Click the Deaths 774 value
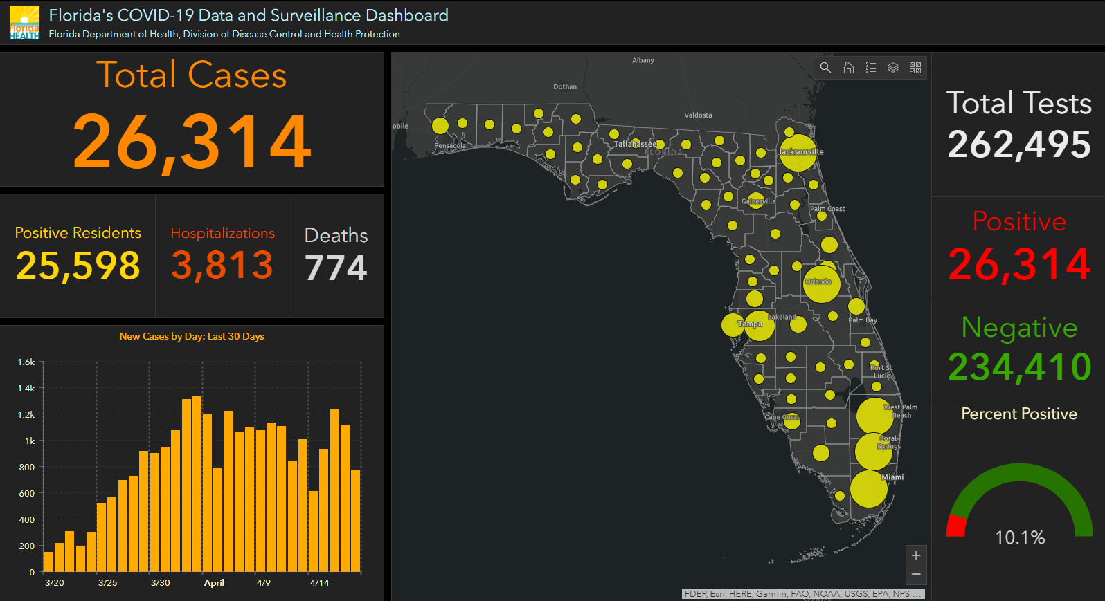1105x601 pixels. 336,268
